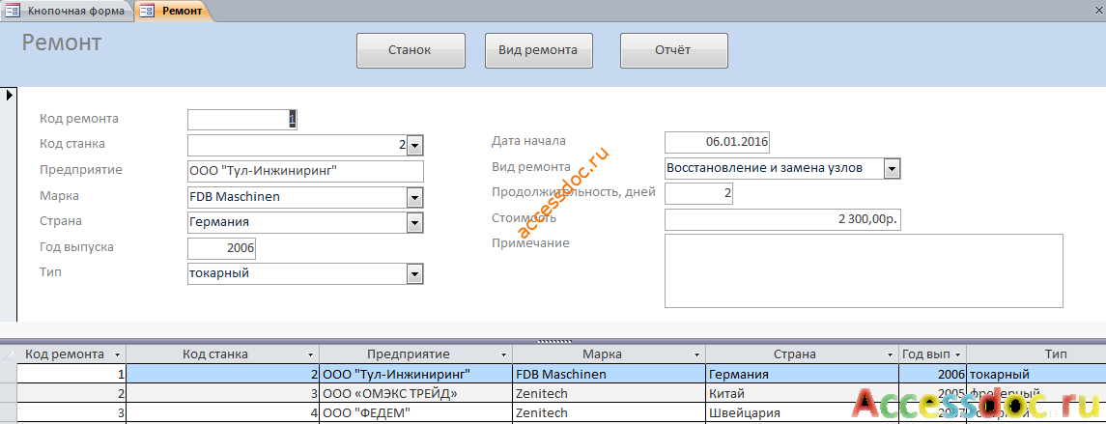The width and height of the screenshot is (1106, 424).
Task: Open filter arrow on Страна column
Action: pos(891,354)
